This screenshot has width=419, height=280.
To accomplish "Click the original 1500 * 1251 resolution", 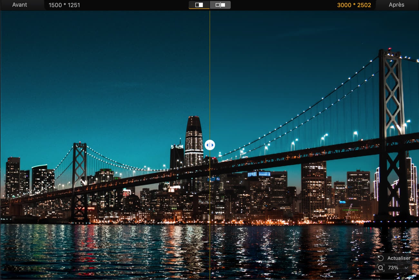I will pyautogui.click(x=64, y=5).
